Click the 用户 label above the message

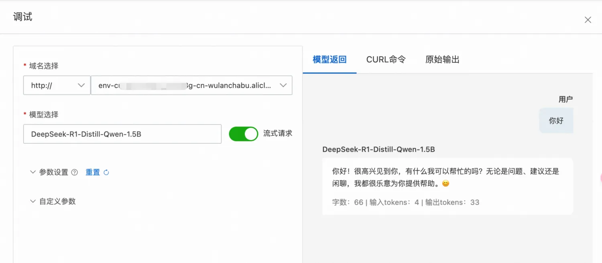tap(565, 99)
